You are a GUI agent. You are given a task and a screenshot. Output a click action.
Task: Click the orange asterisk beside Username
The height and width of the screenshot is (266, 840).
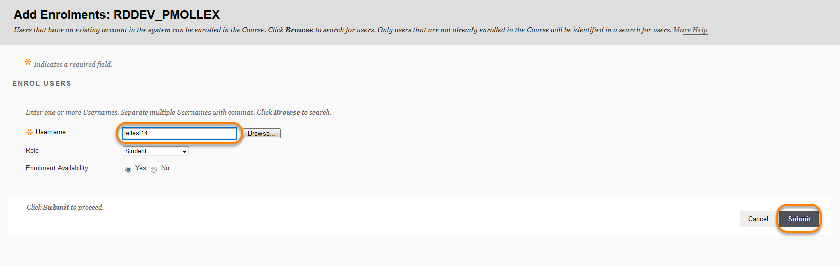(x=29, y=132)
